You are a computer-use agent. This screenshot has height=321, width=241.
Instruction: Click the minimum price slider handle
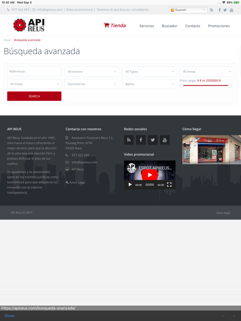coord(181,86)
